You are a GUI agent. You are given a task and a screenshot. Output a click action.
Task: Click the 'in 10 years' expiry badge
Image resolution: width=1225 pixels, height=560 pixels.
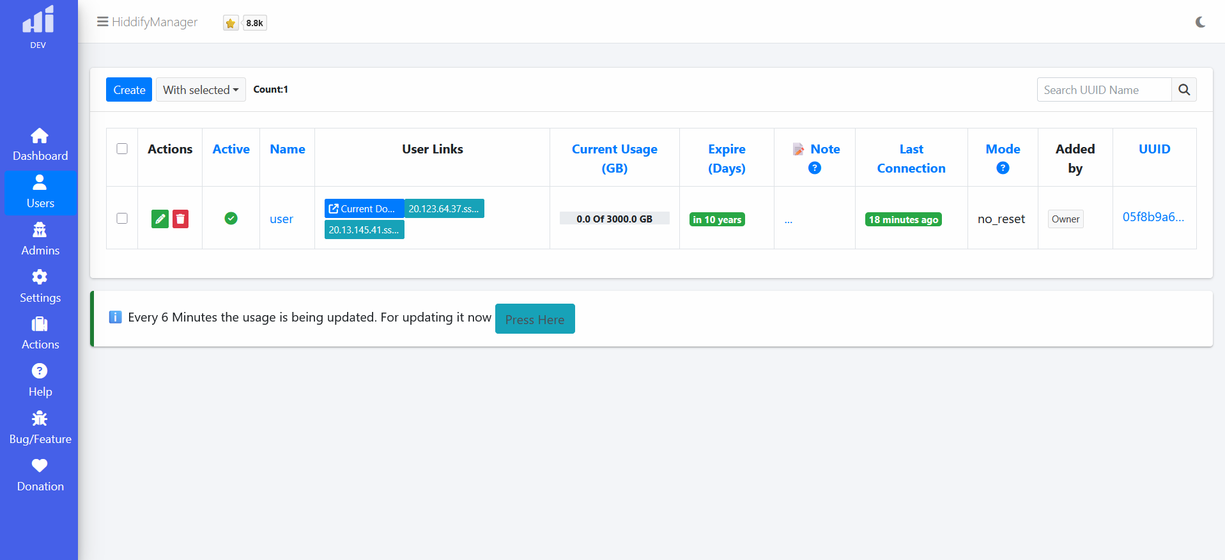click(x=717, y=219)
